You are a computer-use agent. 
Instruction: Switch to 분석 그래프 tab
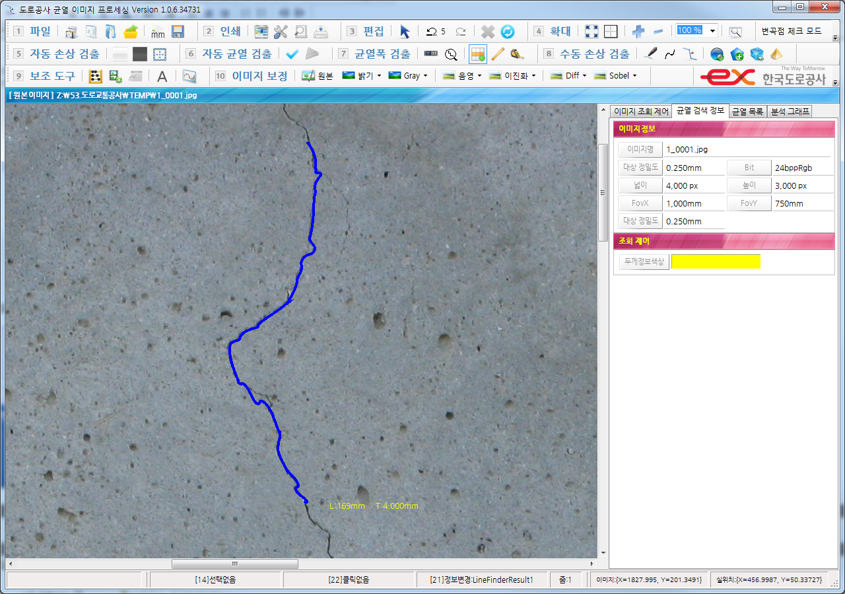pyautogui.click(x=789, y=112)
